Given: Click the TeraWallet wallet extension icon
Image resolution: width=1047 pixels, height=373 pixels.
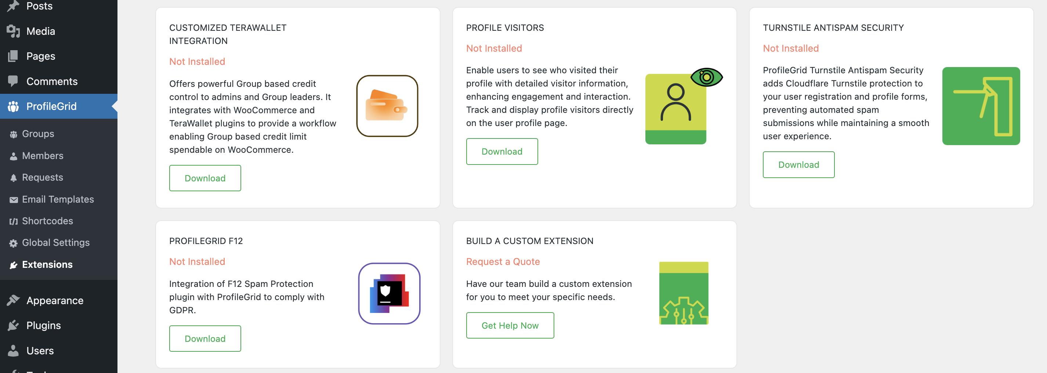Looking at the screenshot, I should [x=387, y=106].
